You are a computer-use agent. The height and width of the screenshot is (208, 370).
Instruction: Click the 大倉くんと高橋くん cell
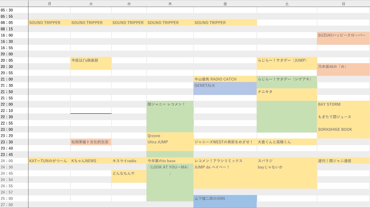[x=287, y=142]
